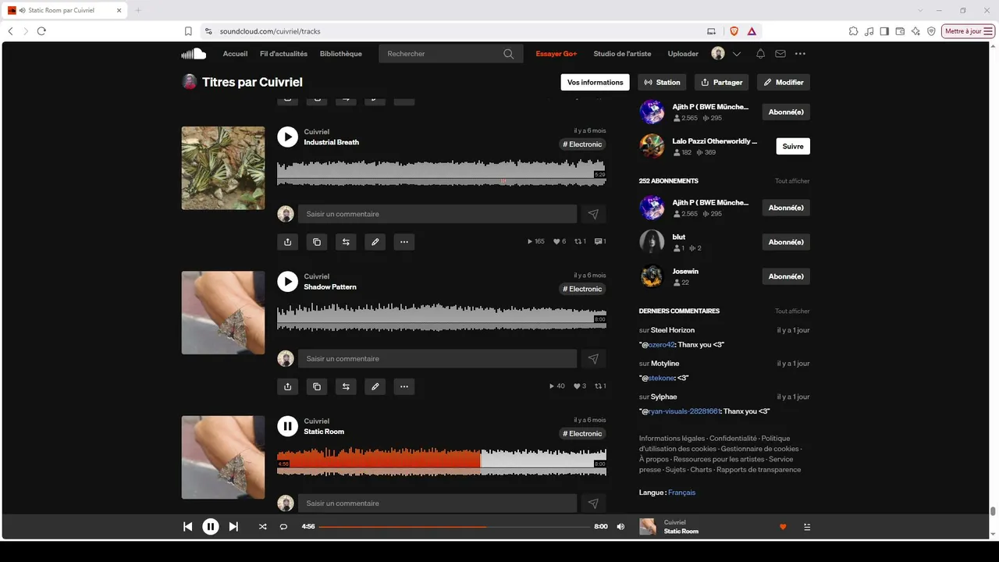This screenshot has width=999, height=562.
Task: Open the messages envelope icon
Action: click(780, 54)
